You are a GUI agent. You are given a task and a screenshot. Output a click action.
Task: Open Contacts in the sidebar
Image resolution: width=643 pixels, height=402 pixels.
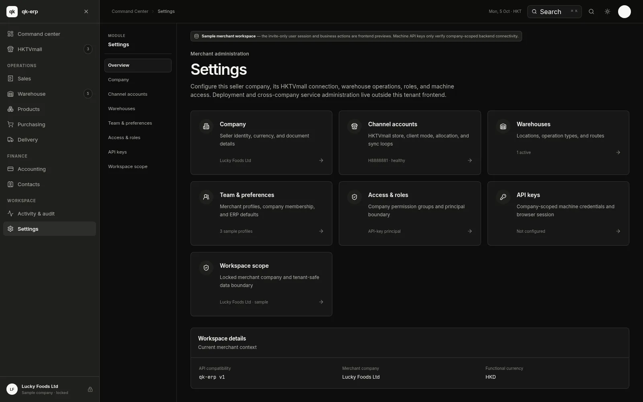[x=49, y=184]
